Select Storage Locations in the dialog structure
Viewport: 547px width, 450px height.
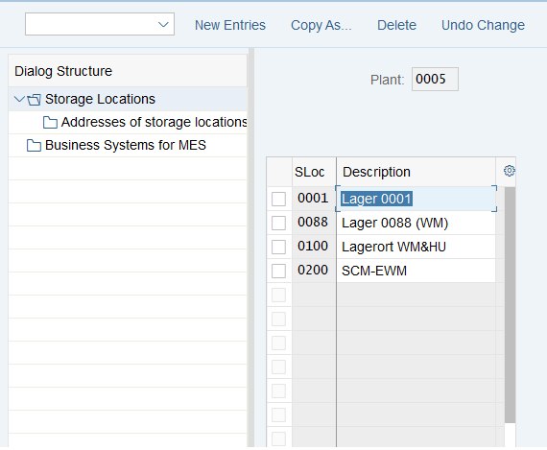(100, 99)
